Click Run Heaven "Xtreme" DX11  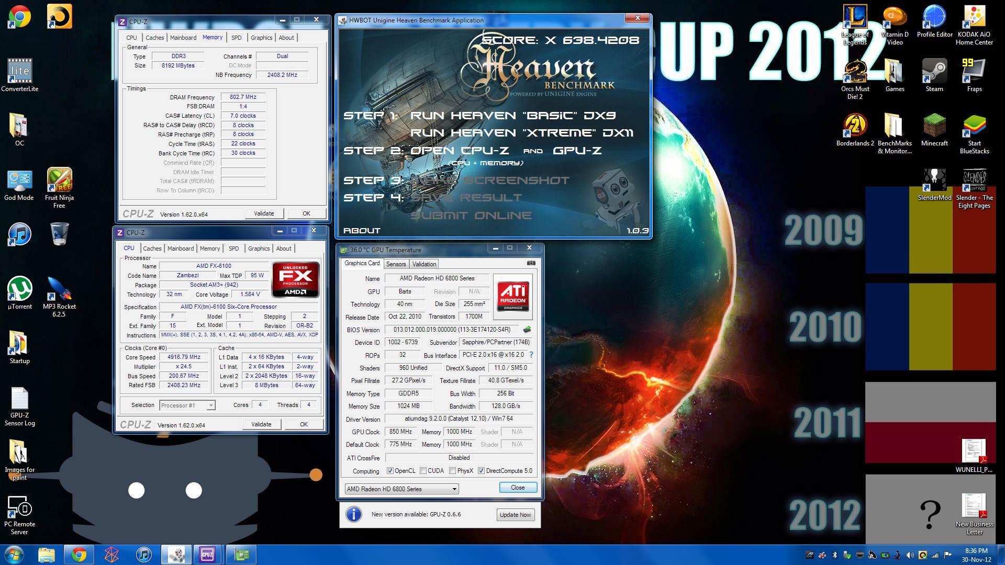(x=522, y=133)
